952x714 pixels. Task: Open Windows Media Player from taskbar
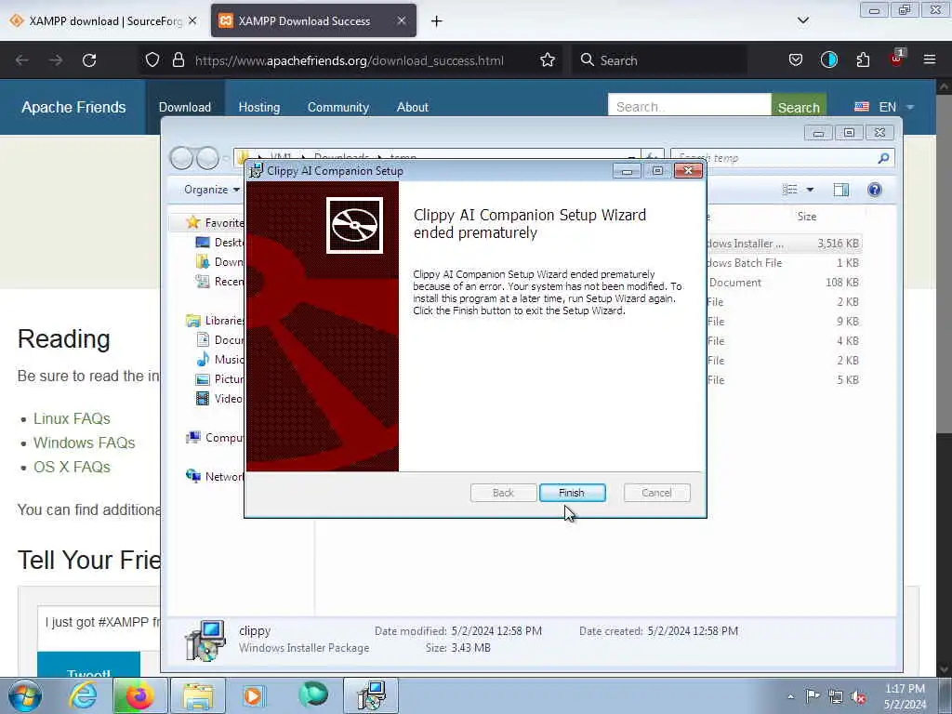coord(253,695)
